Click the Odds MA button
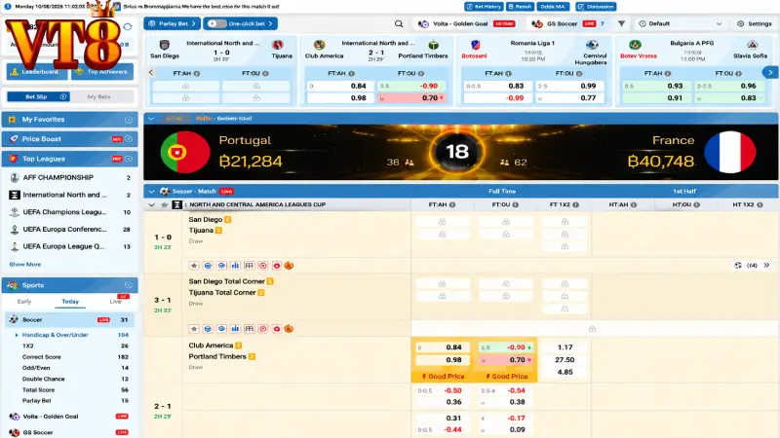The image size is (780, 438). click(x=553, y=7)
